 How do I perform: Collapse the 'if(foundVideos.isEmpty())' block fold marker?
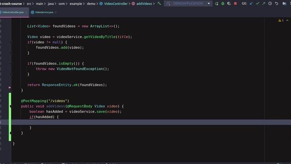[x=11, y=64]
